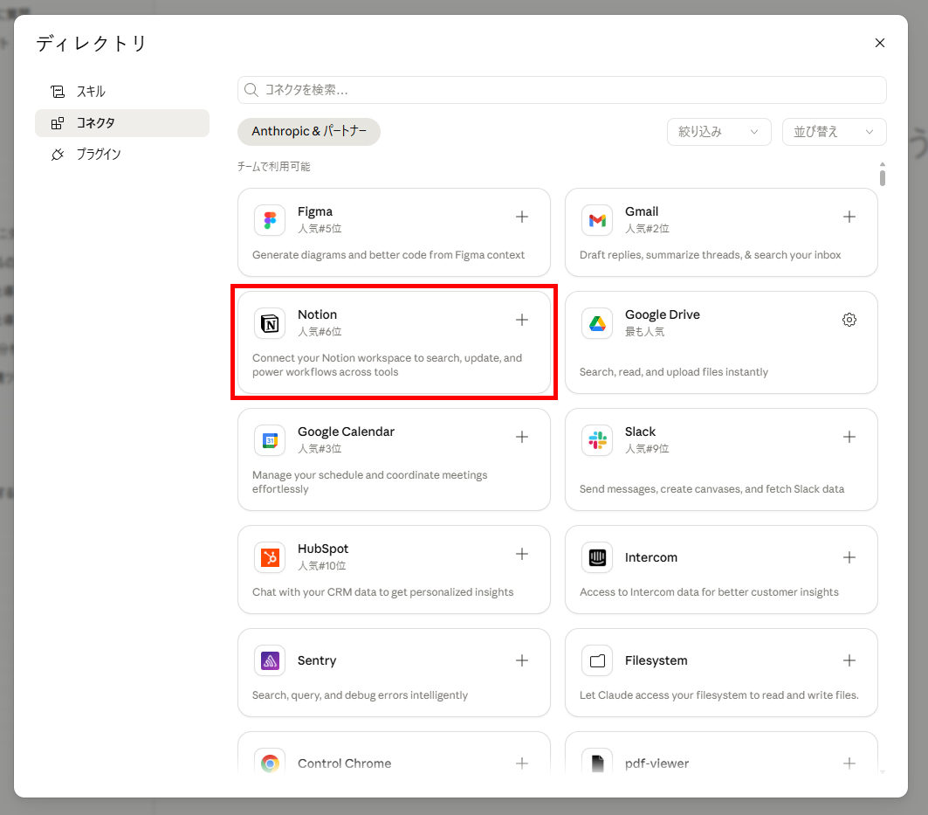
Task: Open the Intercom connector title
Action: coord(651,557)
